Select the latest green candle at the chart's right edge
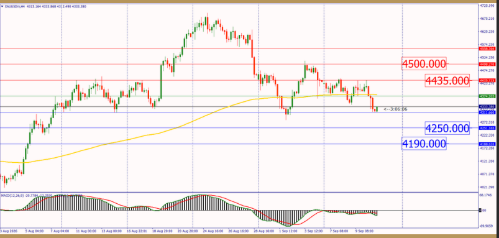The image size is (499, 238). (x=377, y=109)
